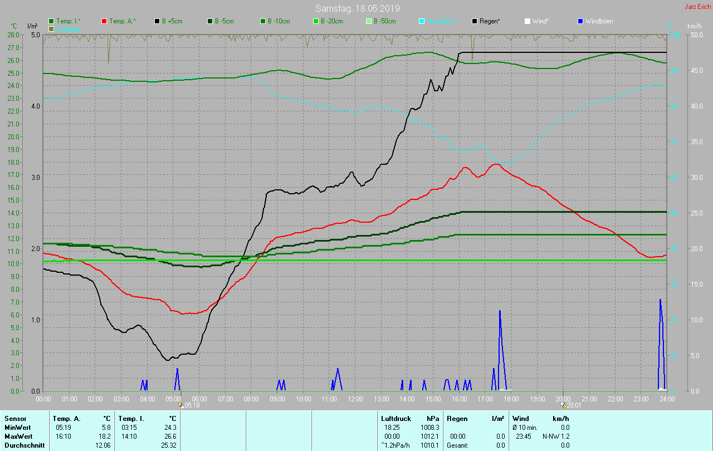Click the Luftdruck column header
Viewport: 713px width, 451px height.
pos(395,419)
